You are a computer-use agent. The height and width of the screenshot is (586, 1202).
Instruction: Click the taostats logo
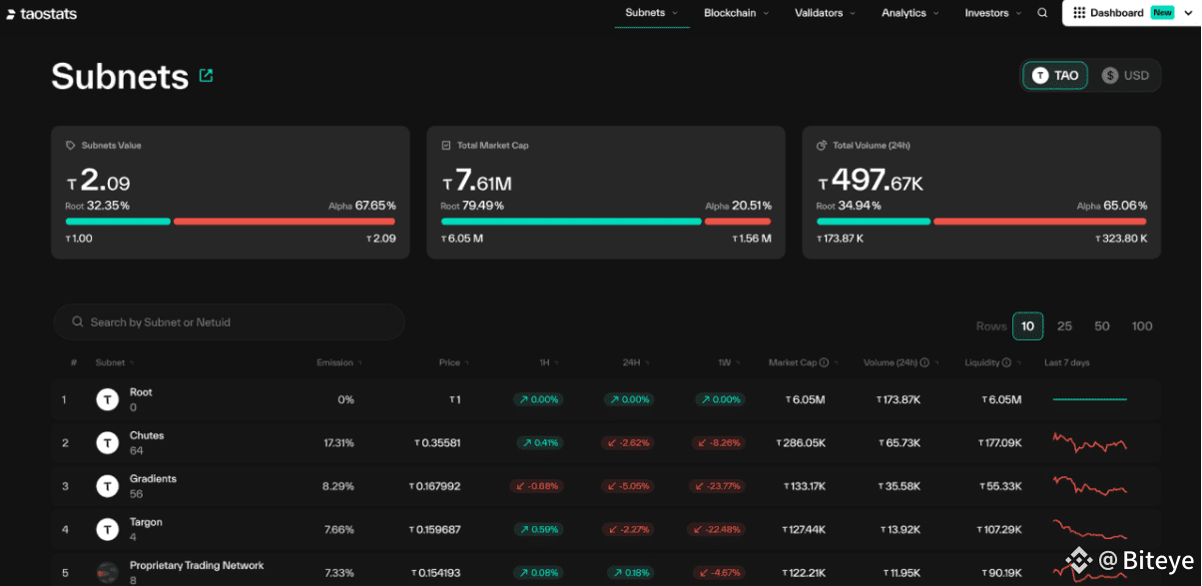pyautogui.click(x=42, y=14)
